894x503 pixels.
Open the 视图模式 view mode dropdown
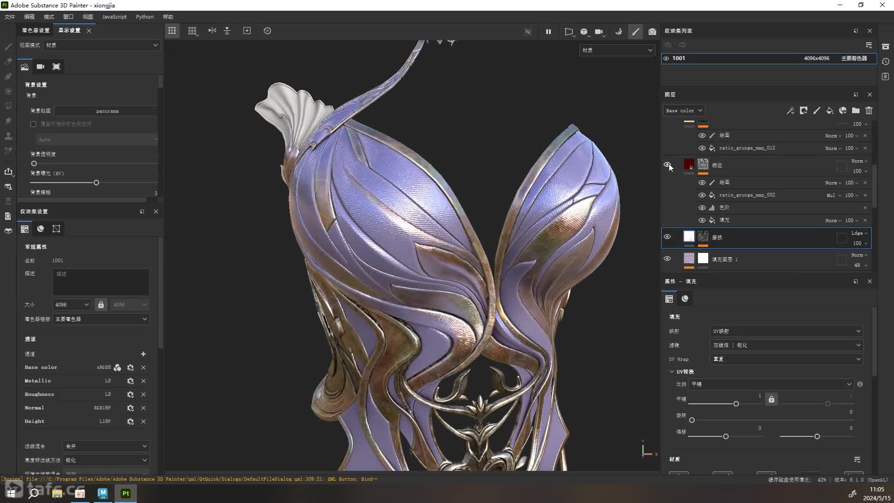point(102,45)
